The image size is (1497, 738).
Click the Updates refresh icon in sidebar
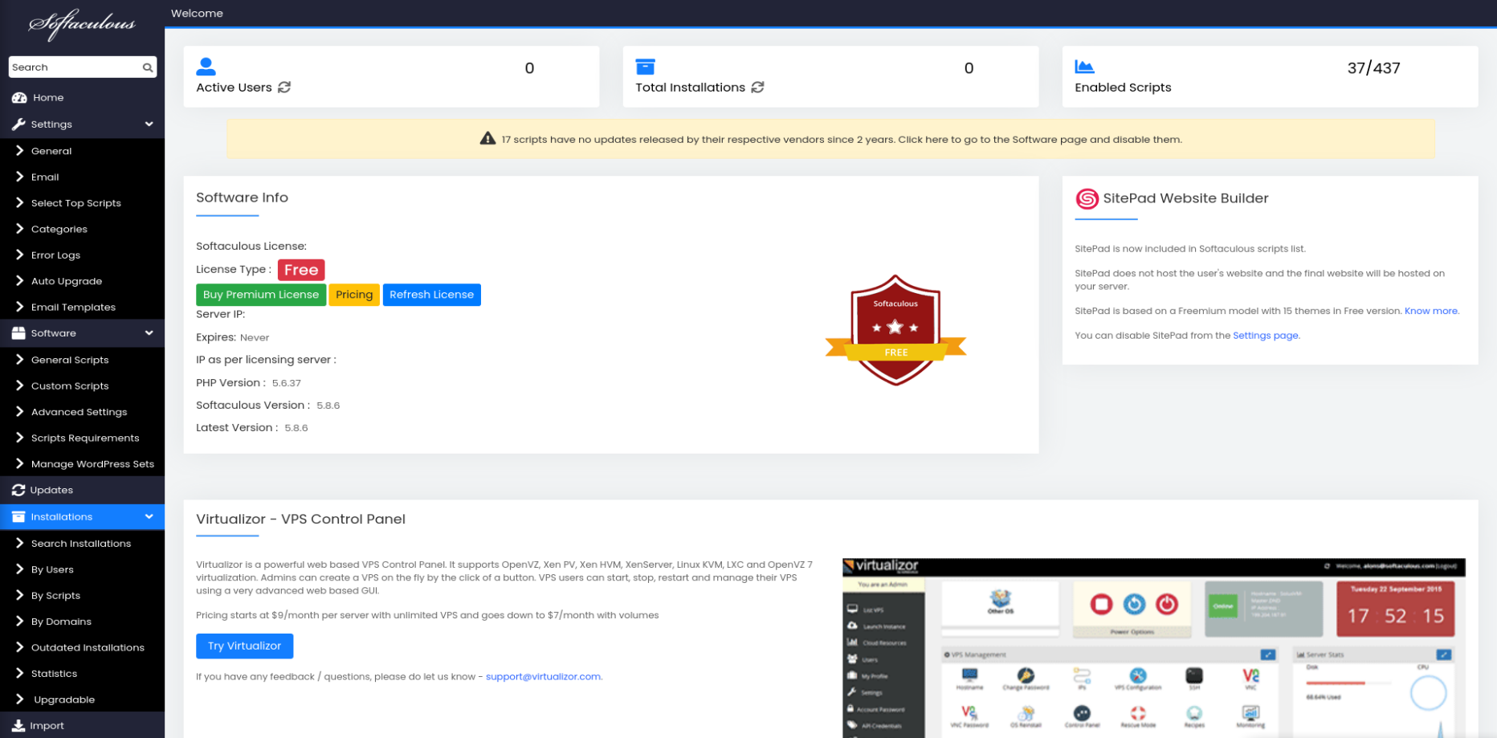[18, 490]
